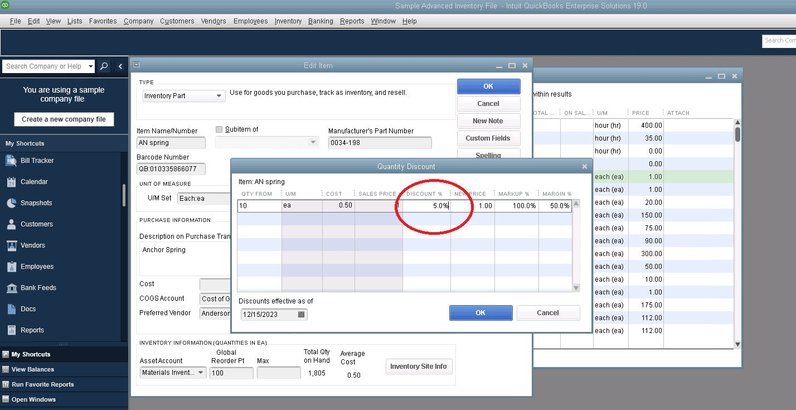Check the Subitem of checkbox

(x=219, y=129)
